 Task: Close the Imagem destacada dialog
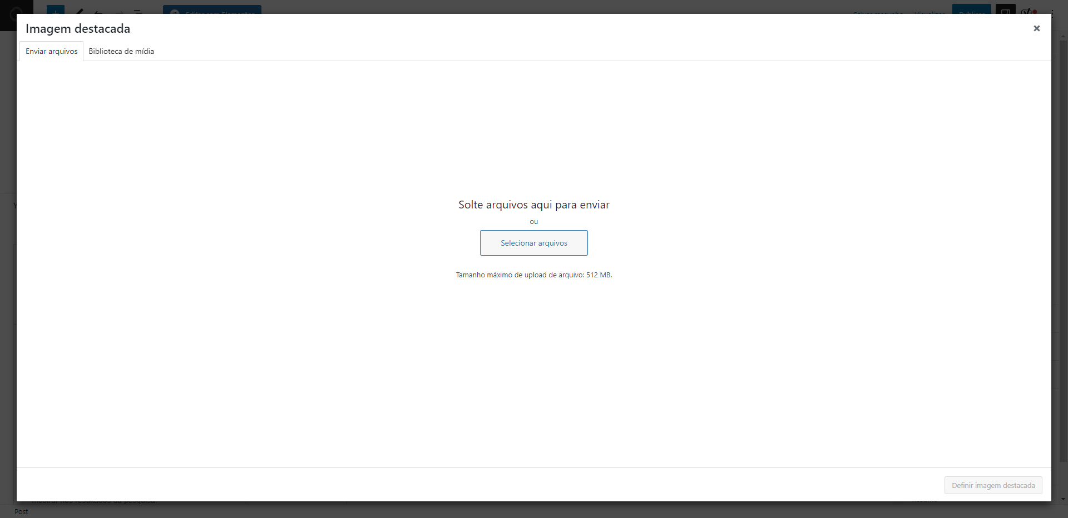[1036, 28]
